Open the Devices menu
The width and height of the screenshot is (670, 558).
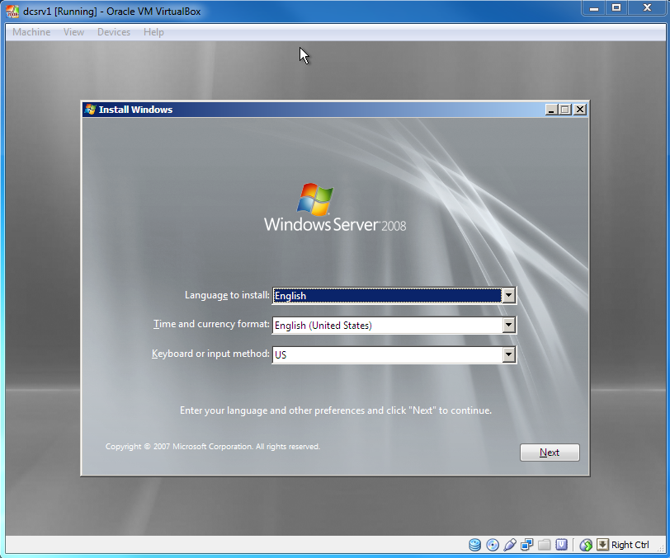pos(113,31)
